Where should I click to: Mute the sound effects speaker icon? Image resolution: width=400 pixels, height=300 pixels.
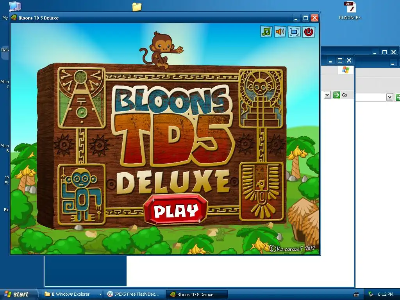tap(280, 32)
